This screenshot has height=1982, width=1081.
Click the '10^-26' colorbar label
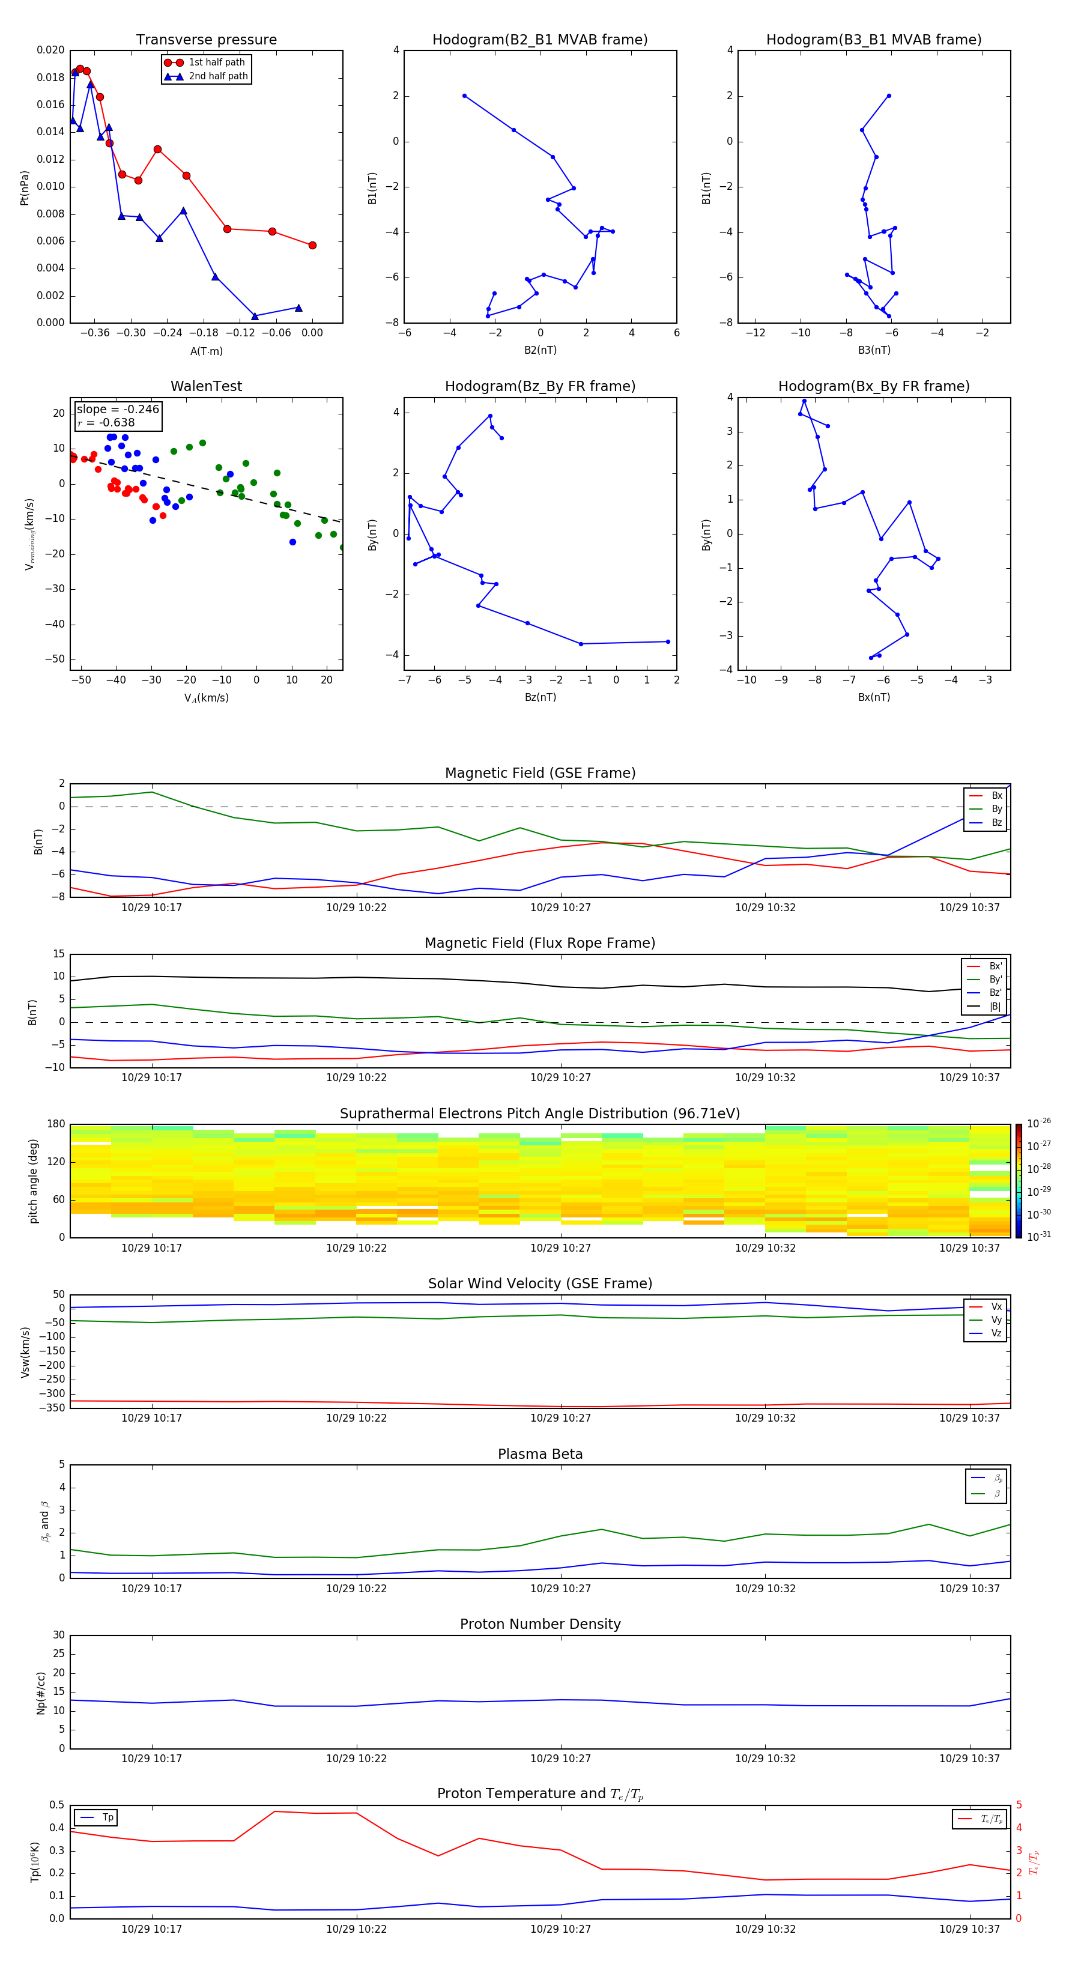pos(1039,1123)
